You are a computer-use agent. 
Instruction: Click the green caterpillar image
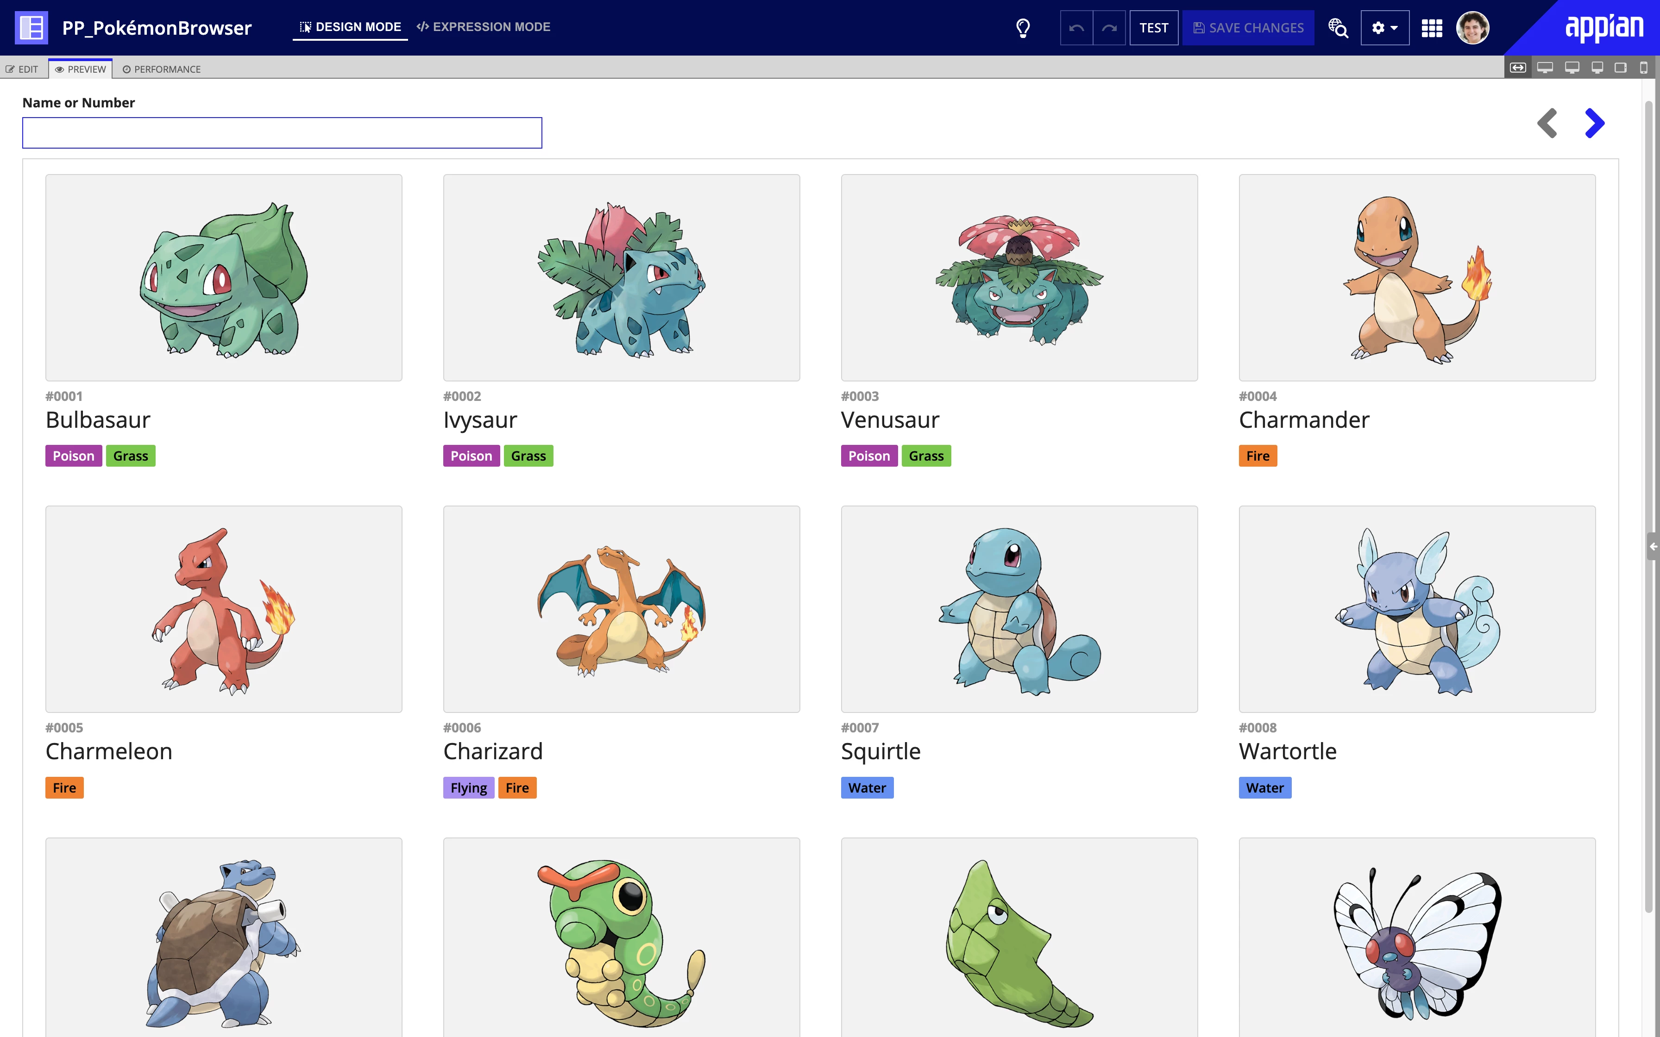[x=622, y=937]
